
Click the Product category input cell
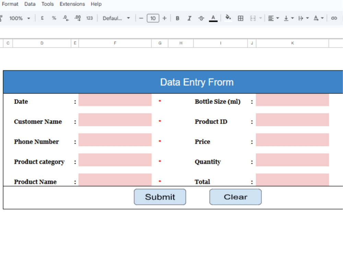point(115,160)
